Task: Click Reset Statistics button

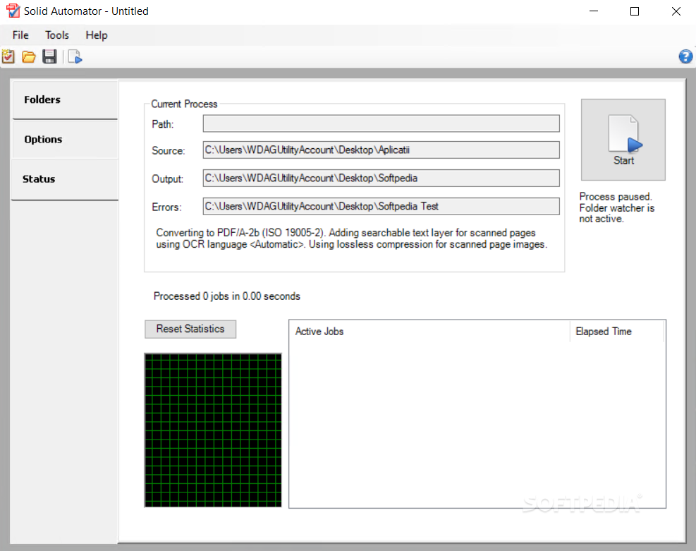Action: pos(190,329)
